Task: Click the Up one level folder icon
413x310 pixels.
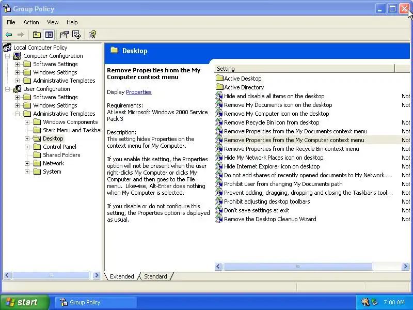Action: click(37, 35)
